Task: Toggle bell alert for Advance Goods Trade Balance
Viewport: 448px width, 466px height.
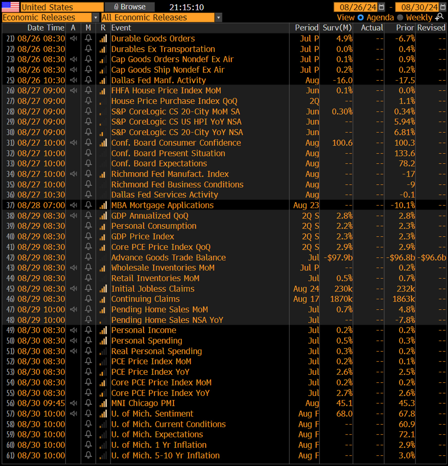Action: 88,257
